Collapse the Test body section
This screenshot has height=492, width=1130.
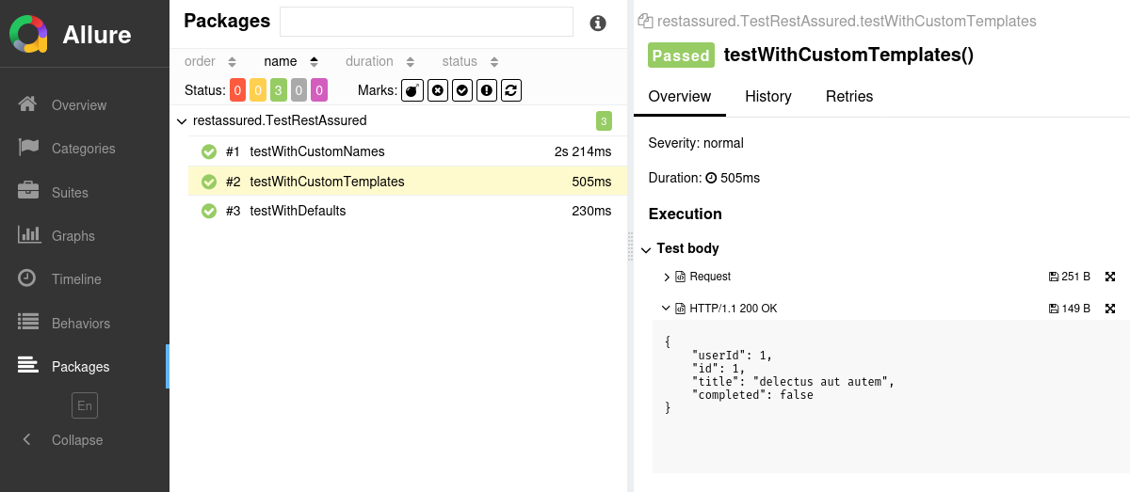(x=646, y=249)
